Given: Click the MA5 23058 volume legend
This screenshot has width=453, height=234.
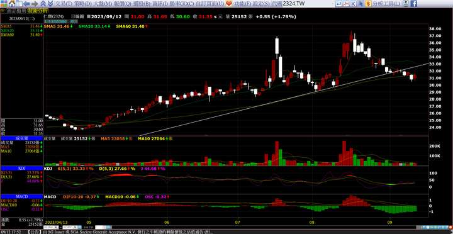Looking at the screenshot, I should [x=117, y=138].
